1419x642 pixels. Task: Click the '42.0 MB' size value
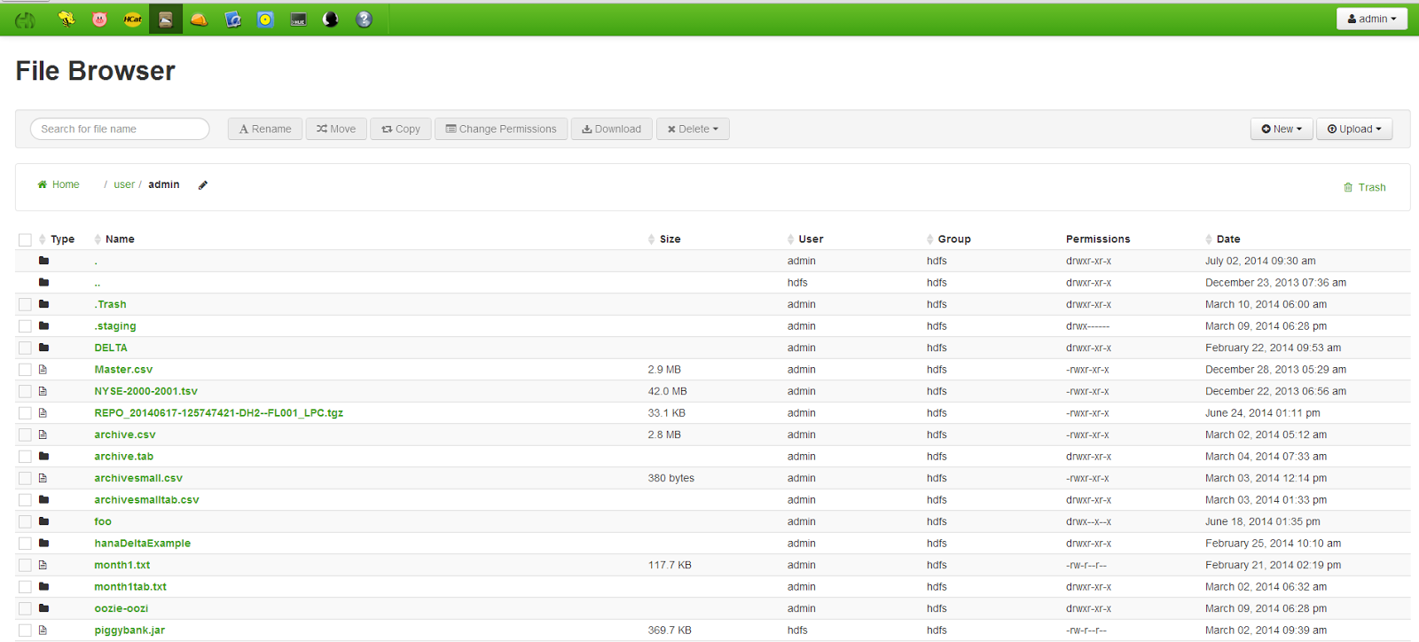tap(668, 391)
